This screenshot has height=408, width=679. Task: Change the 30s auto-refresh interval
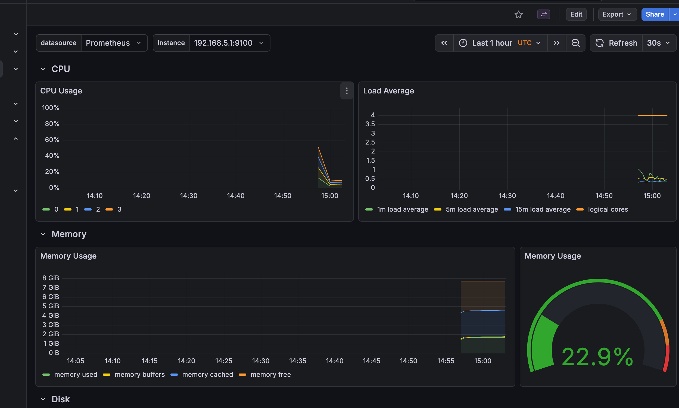[x=659, y=43]
